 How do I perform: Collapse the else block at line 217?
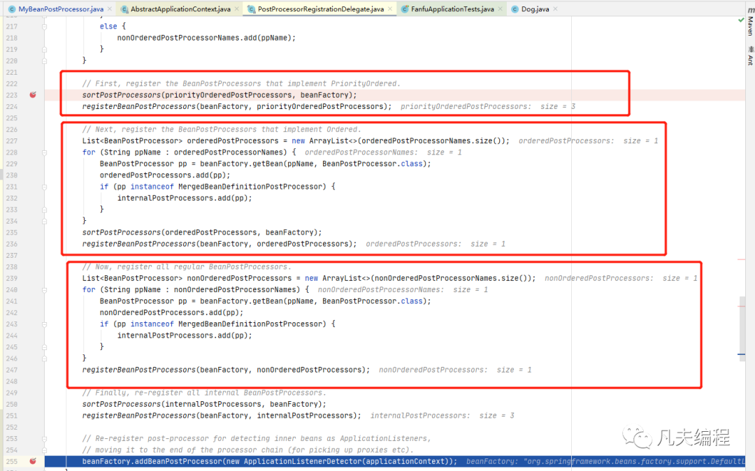pyautogui.click(x=44, y=27)
